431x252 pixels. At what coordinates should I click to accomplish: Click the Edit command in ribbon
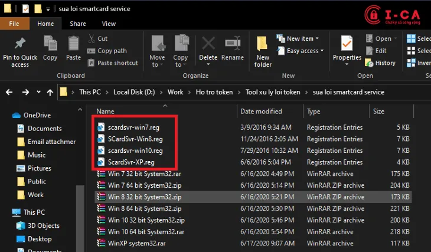376,51
